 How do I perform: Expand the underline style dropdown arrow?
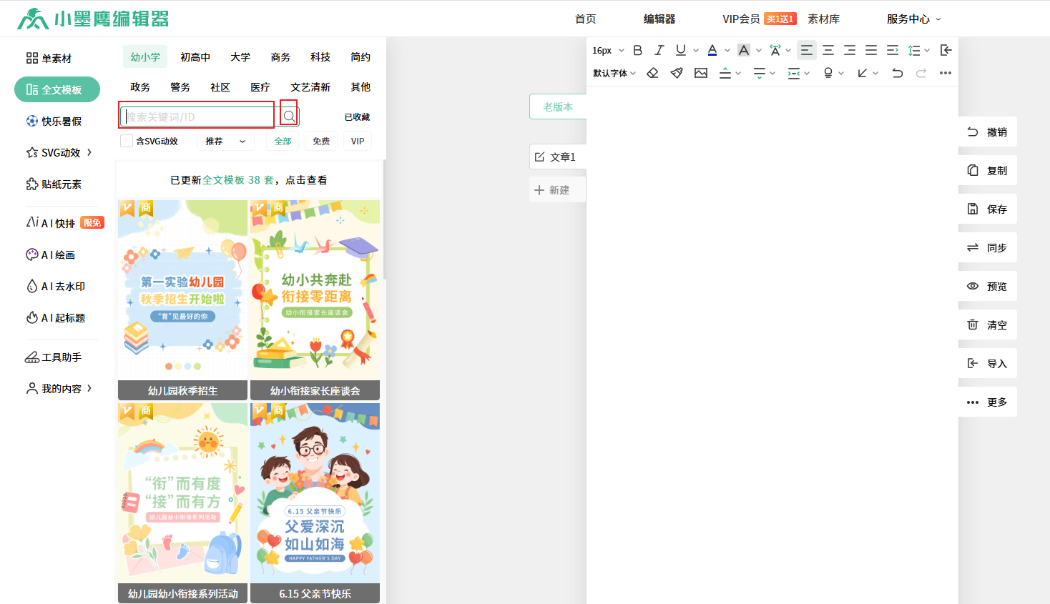tap(695, 50)
